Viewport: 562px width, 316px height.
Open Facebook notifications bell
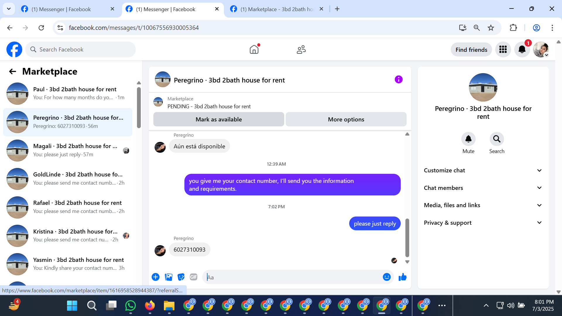point(522,49)
